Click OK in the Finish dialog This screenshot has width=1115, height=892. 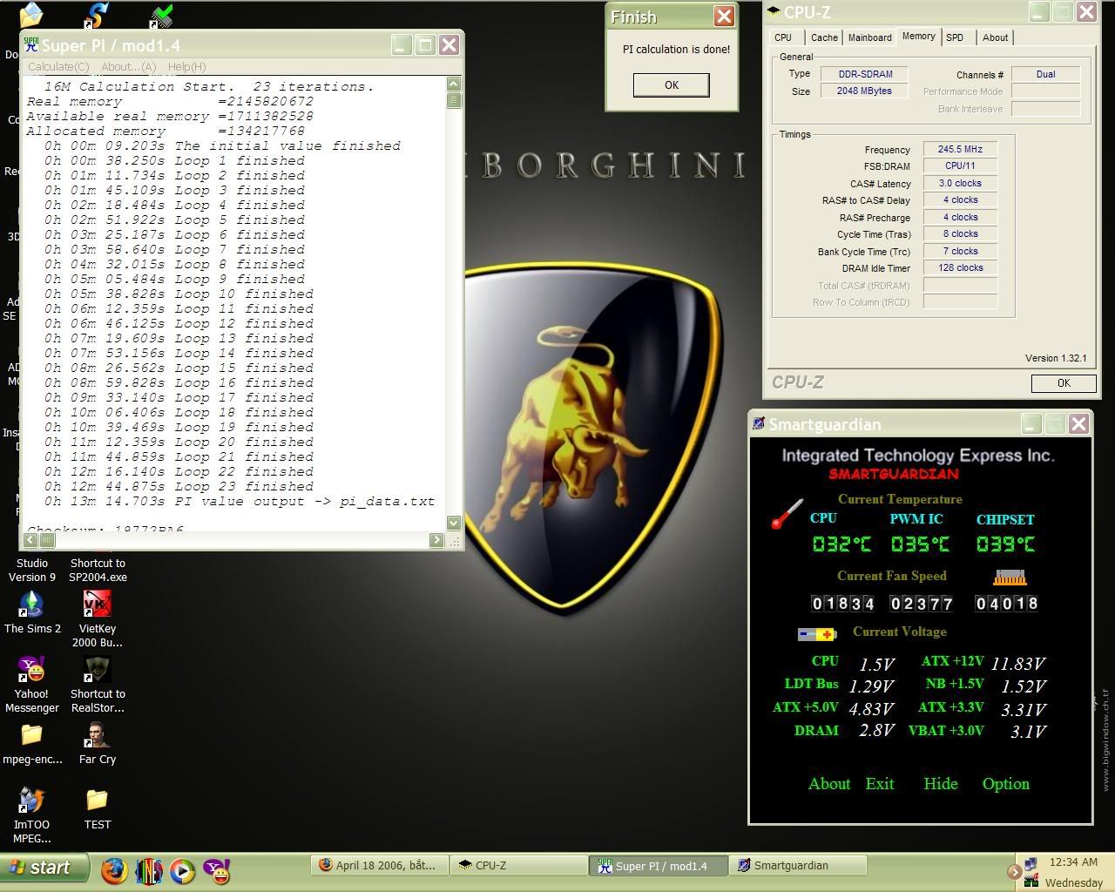pos(671,84)
